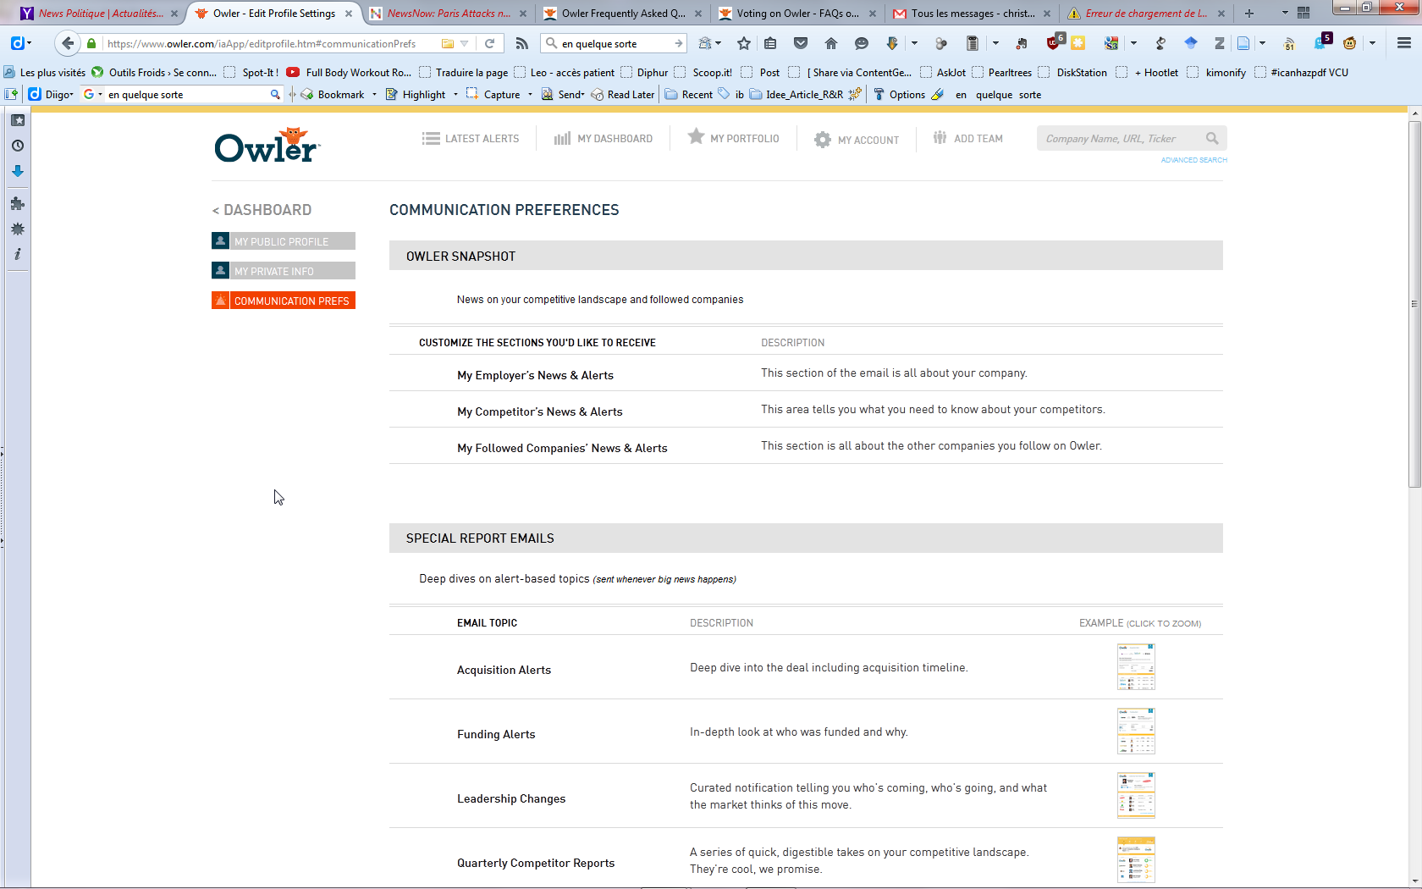Expand the Bookmark dropdown arrow

374,95
